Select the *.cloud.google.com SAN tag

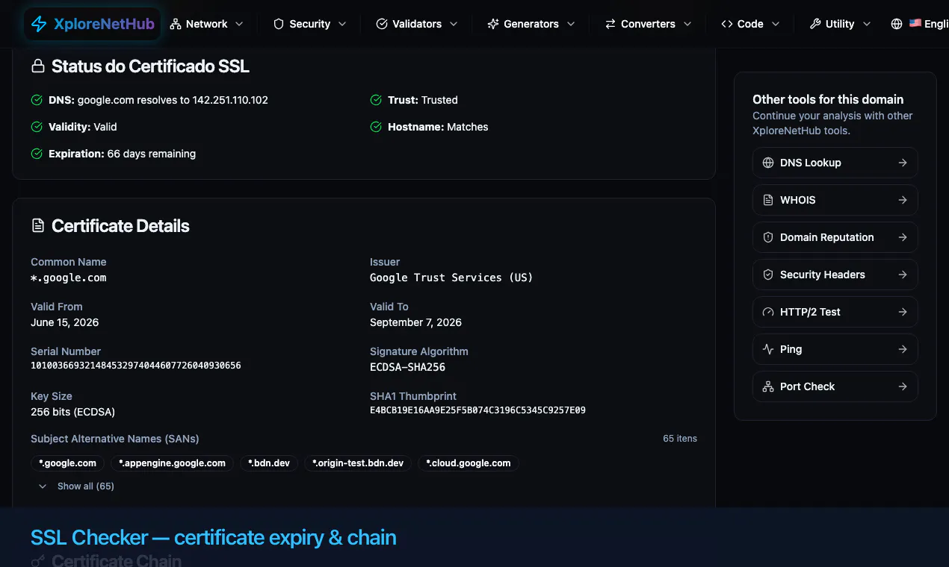point(469,463)
